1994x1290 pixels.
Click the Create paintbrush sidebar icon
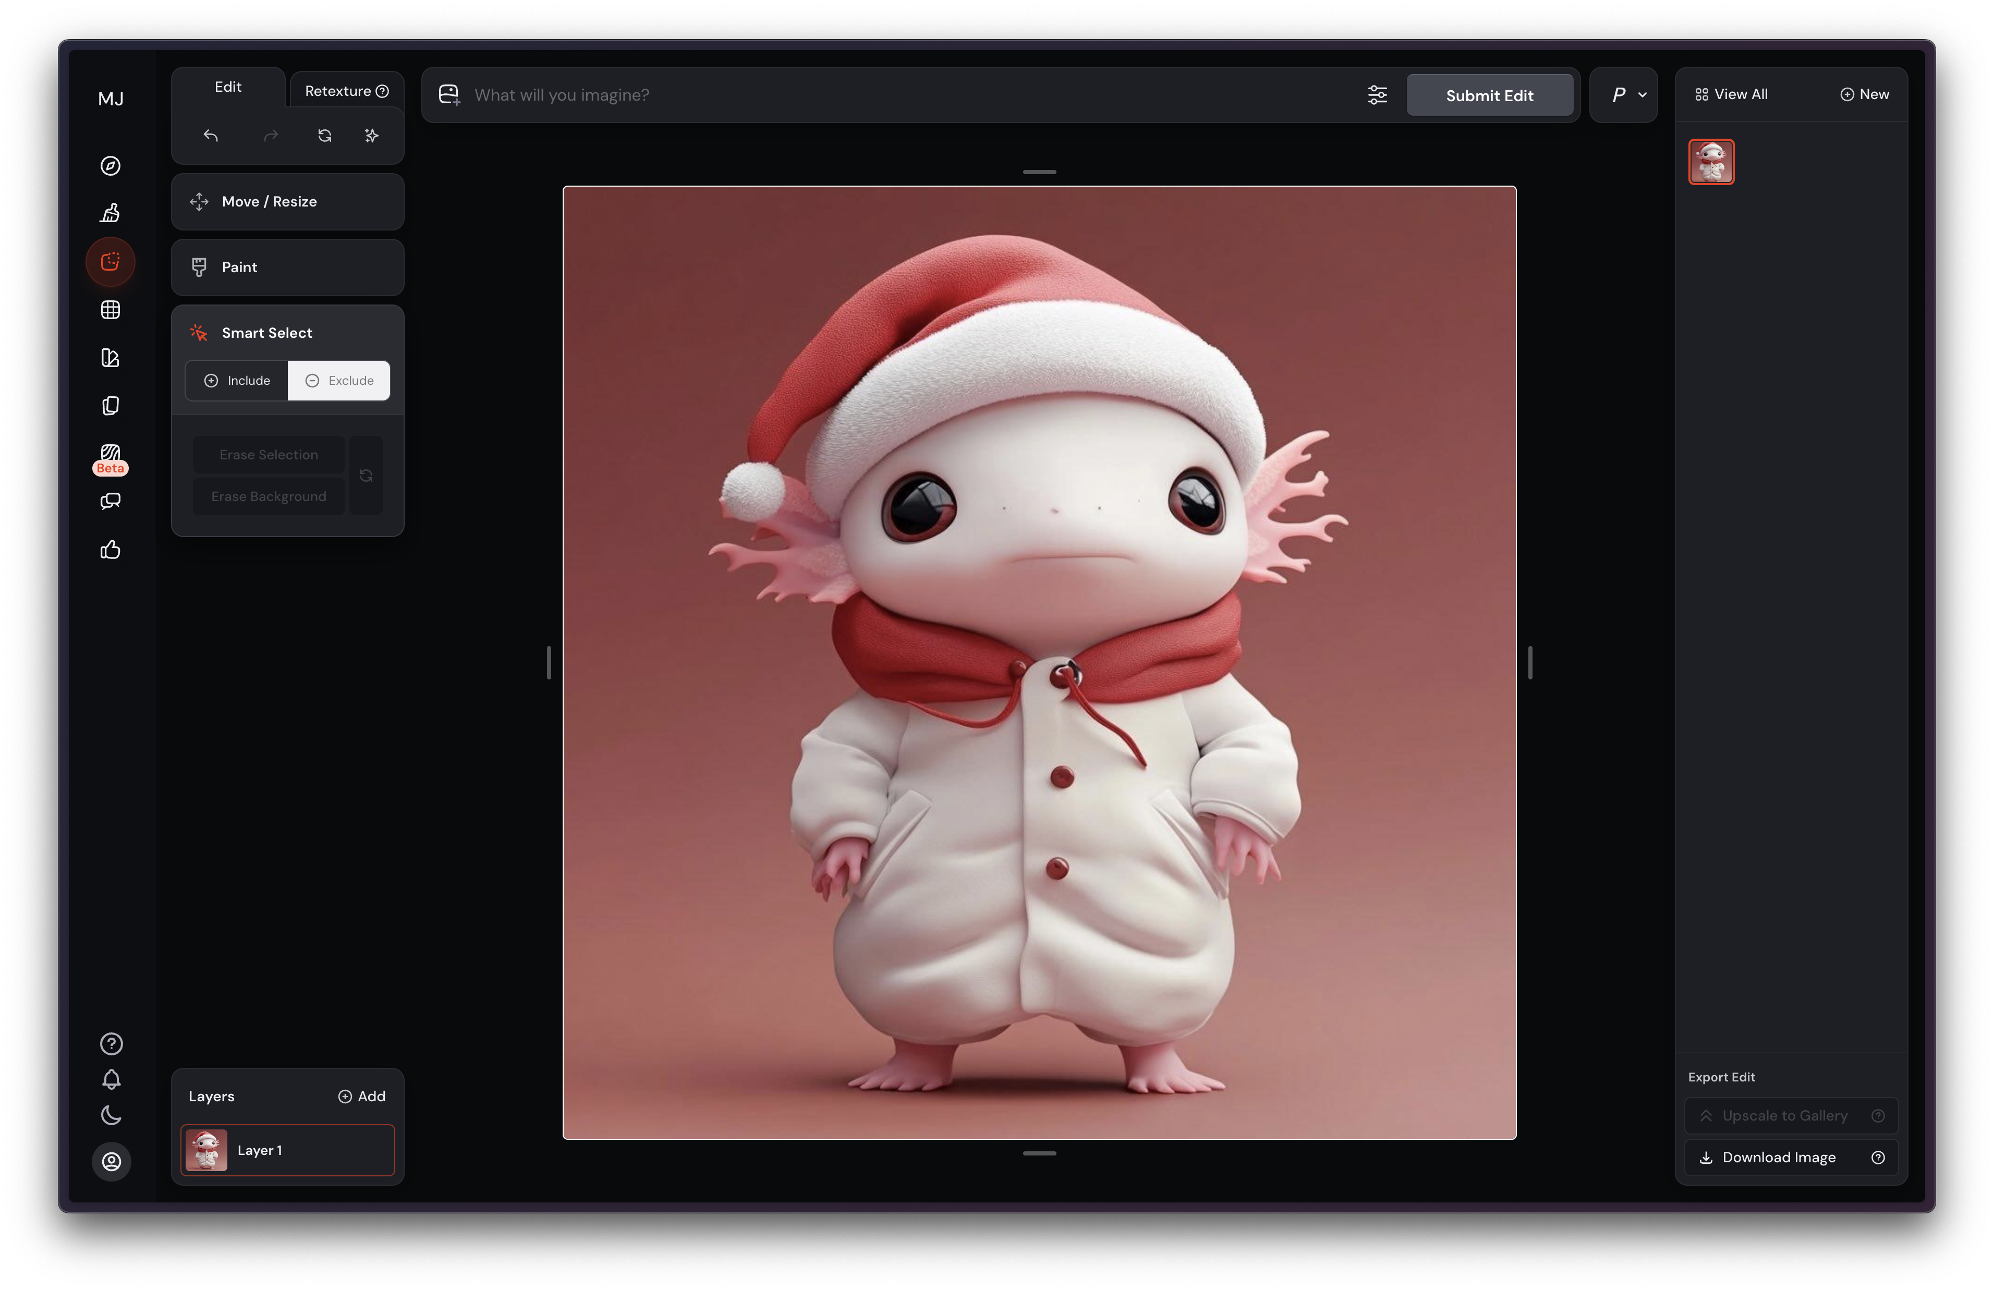[111, 214]
